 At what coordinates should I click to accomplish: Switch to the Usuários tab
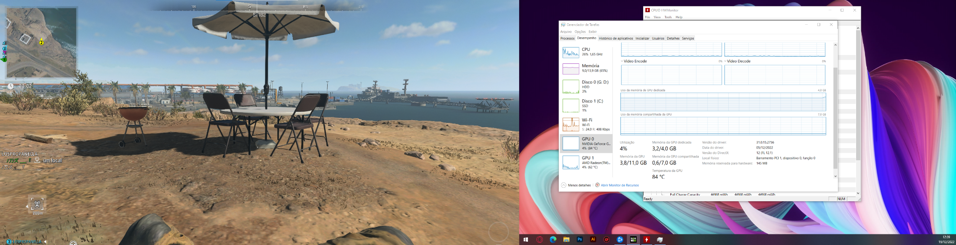coord(658,38)
